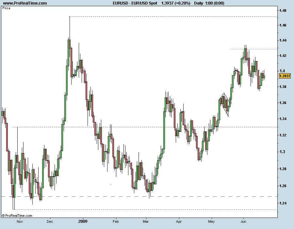Image resolution: width=294 pixels, height=229 pixels.
Task: Click the Jun date axis label
Action: point(243,221)
